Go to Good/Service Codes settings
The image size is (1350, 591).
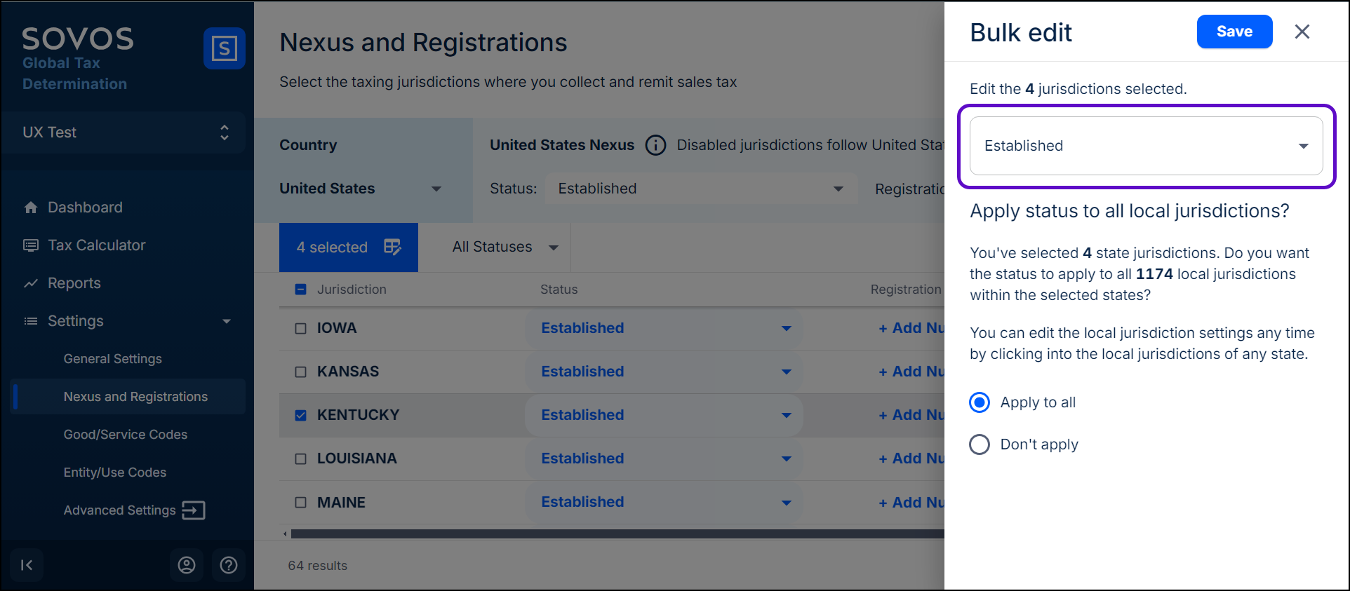coord(126,435)
